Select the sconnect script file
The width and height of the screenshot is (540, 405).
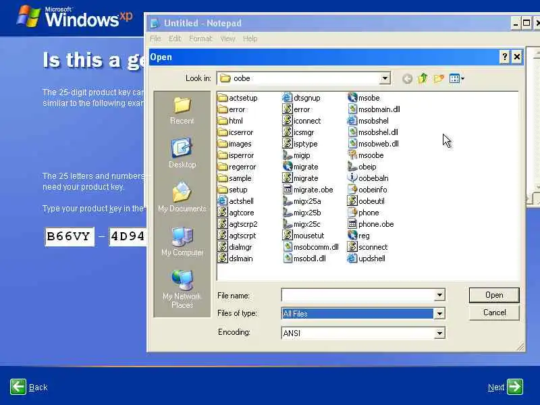click(367, 247)
